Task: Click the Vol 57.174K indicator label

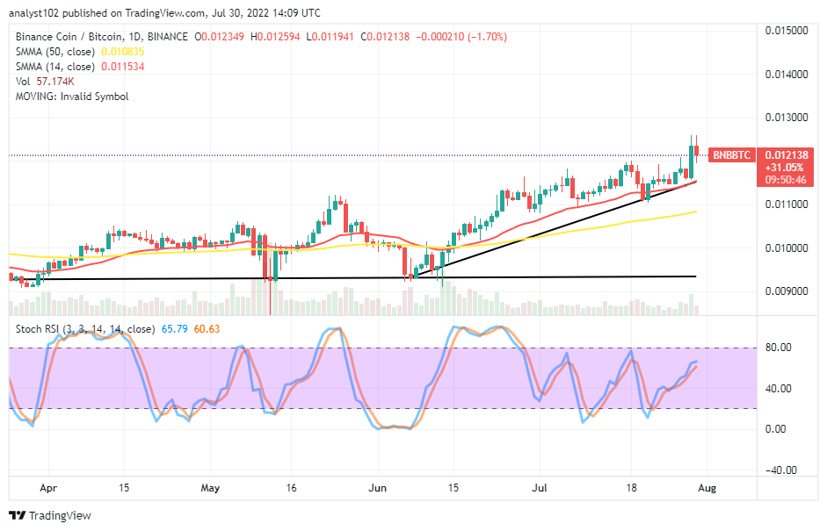Action: click(45, 82)
